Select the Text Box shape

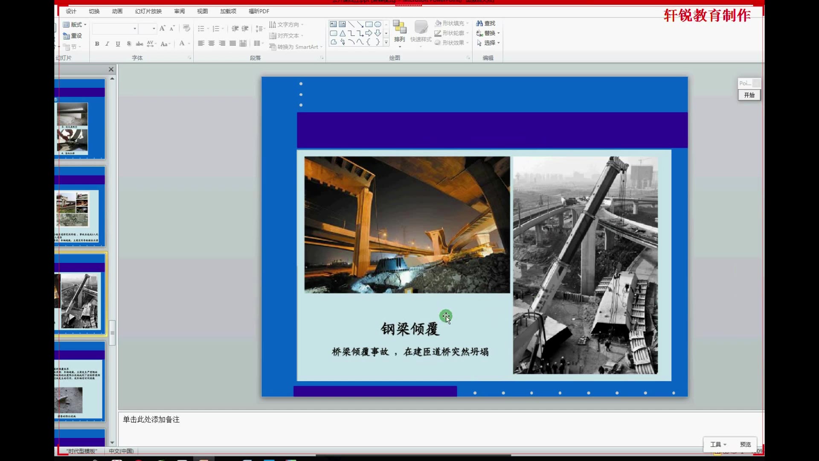333,24
